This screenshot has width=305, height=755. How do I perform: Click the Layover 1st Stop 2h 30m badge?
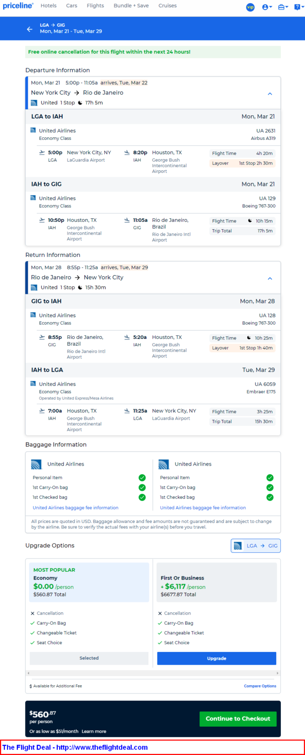(x=242, y=163)
